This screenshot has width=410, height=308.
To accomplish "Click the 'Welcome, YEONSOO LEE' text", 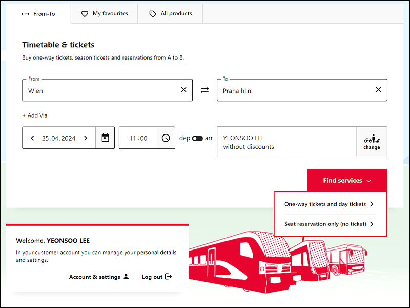I will coord(53,241).
